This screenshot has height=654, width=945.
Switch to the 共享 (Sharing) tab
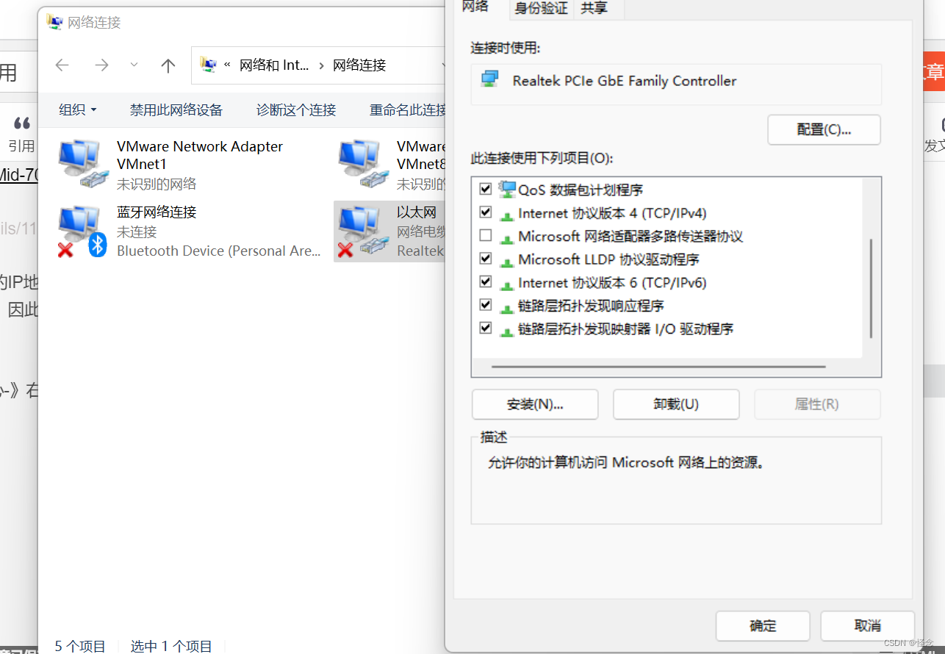click(594, 8)
